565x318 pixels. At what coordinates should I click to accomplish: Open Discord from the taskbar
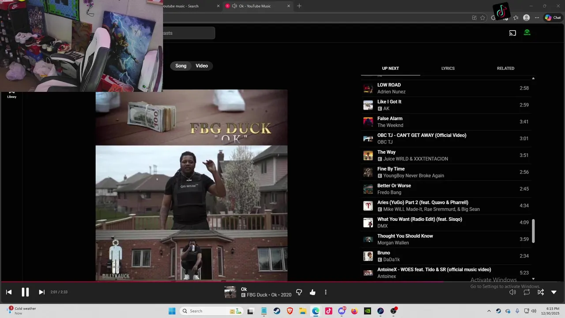[342, 311]
